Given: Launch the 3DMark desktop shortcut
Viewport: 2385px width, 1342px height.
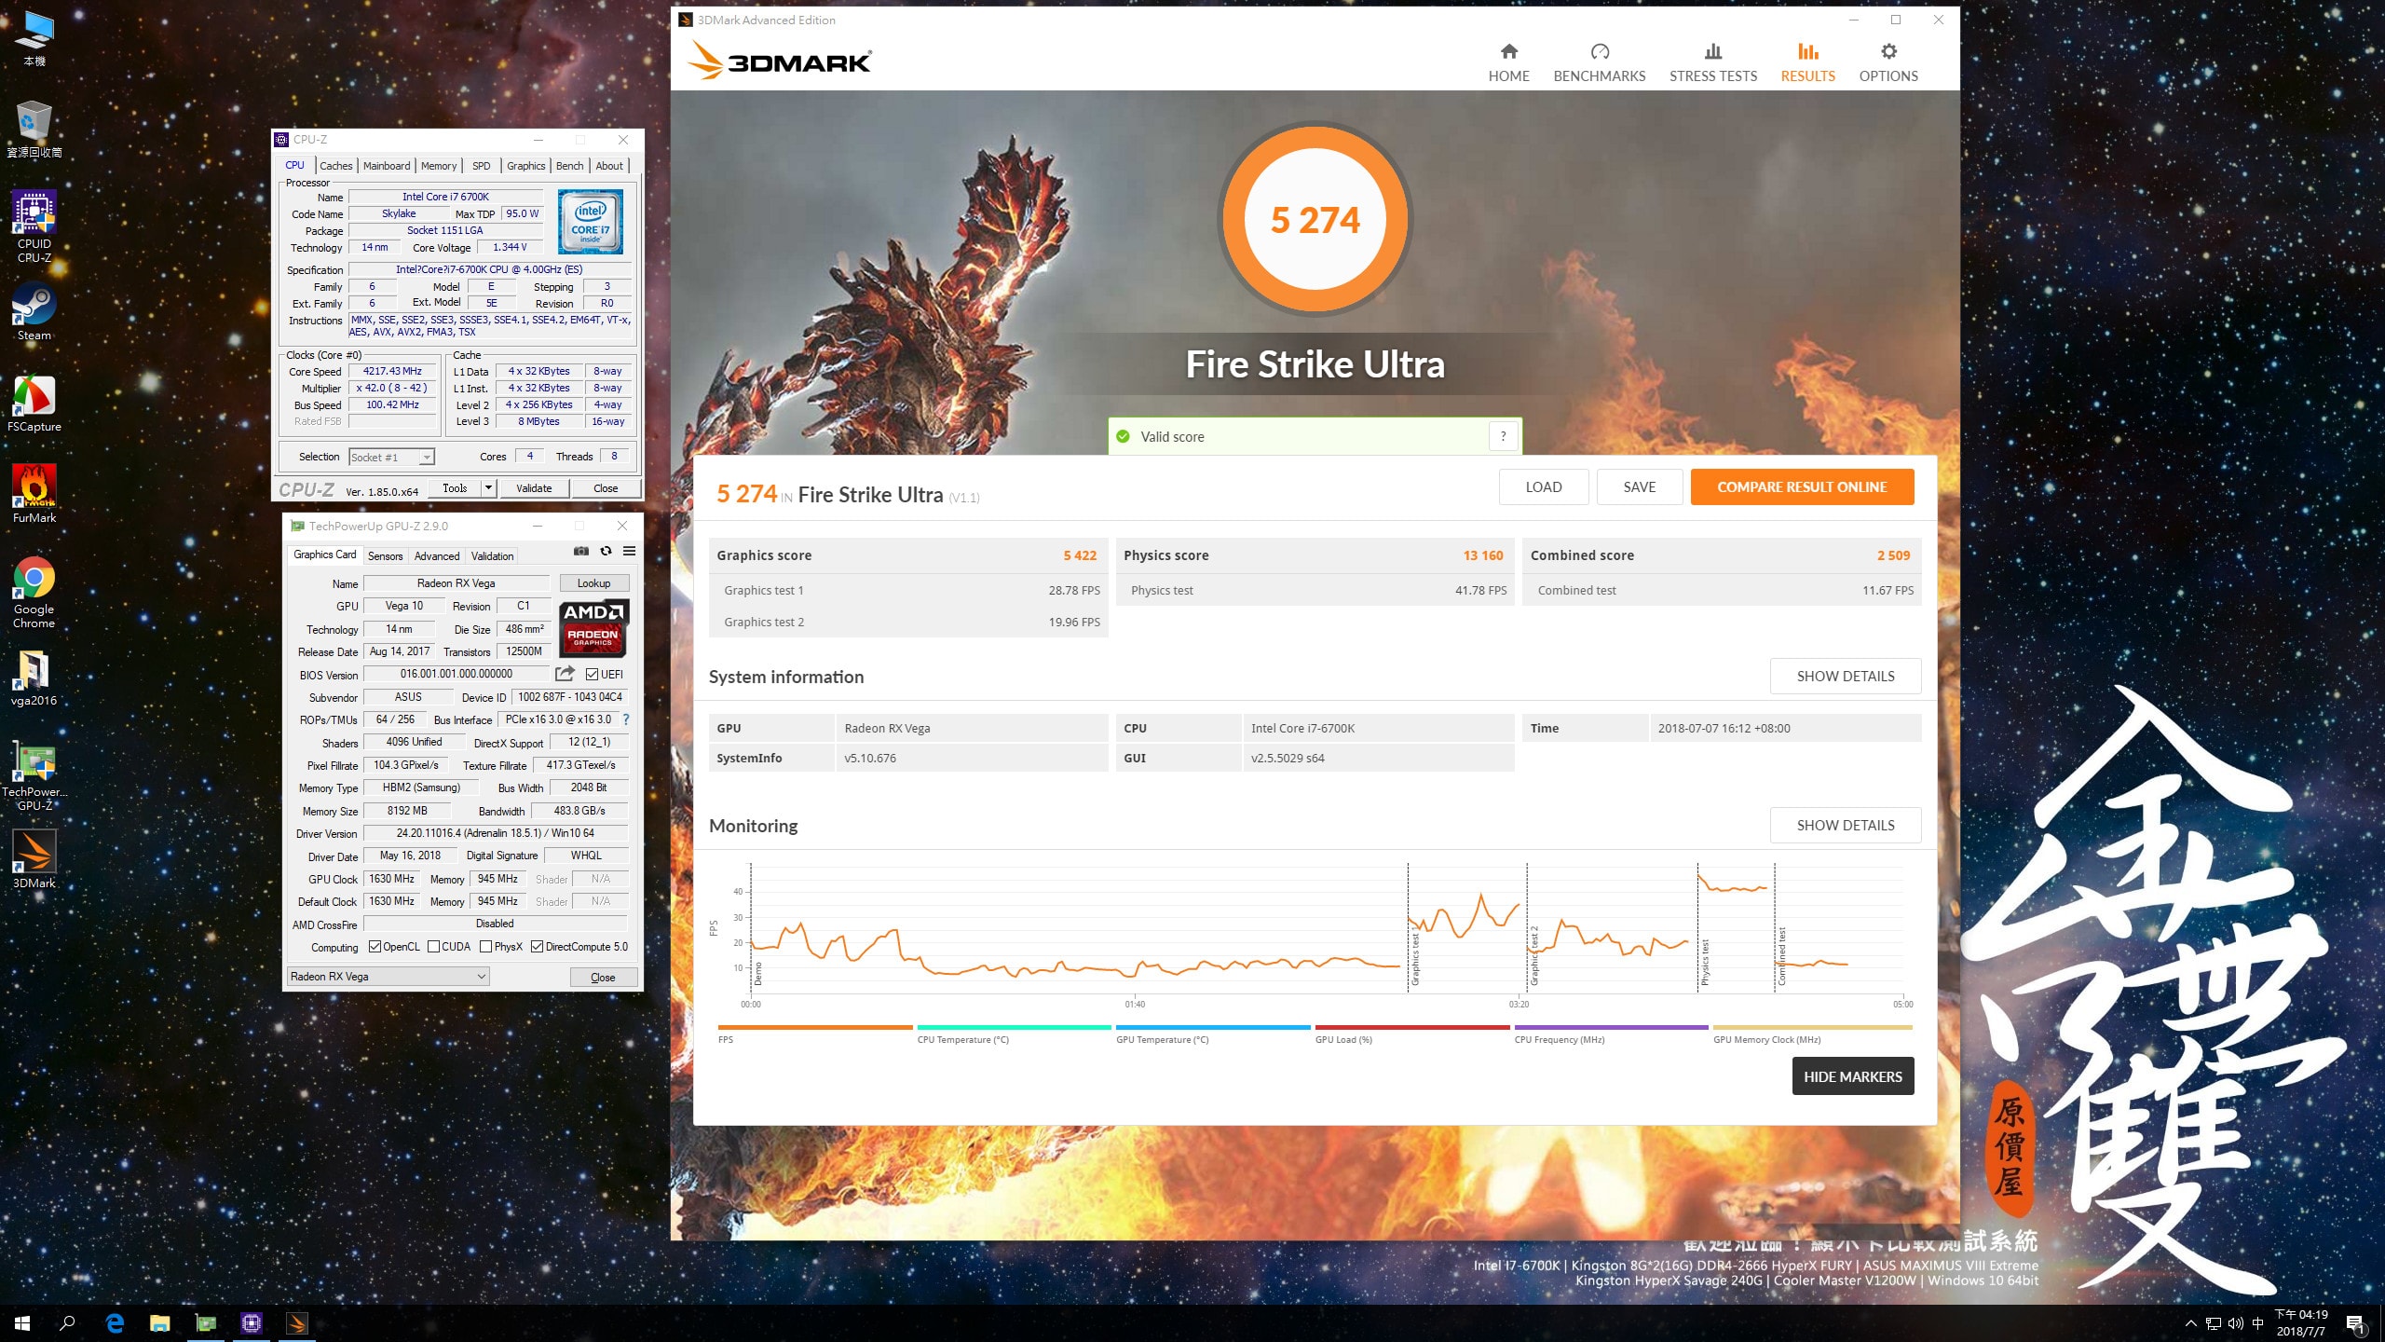Looking at the screenshot, I should [x=34, y=859].
